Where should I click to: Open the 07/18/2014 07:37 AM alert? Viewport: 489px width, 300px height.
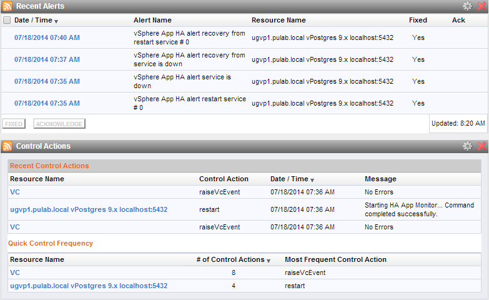tap(47, 59)
